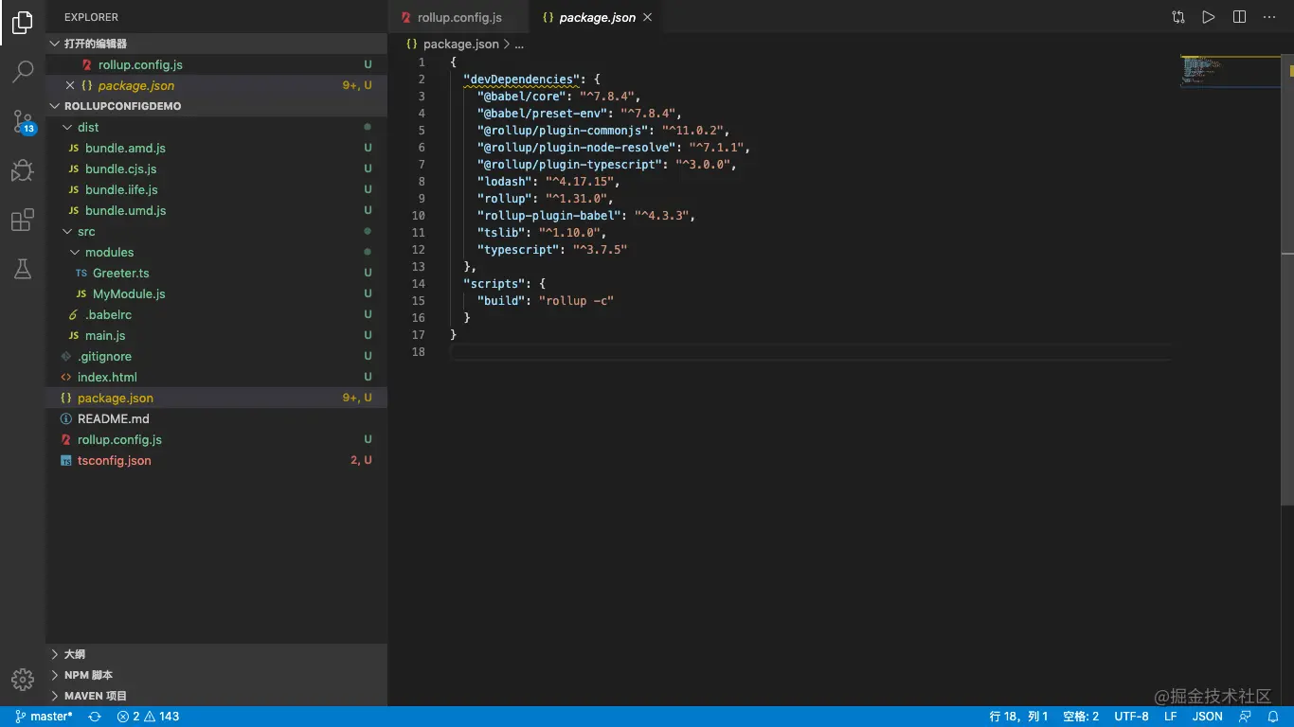Viewport: 1294px width, 727px height.
Task: Open bundle.cjs.js in explorer
Action: pos(217,168)
